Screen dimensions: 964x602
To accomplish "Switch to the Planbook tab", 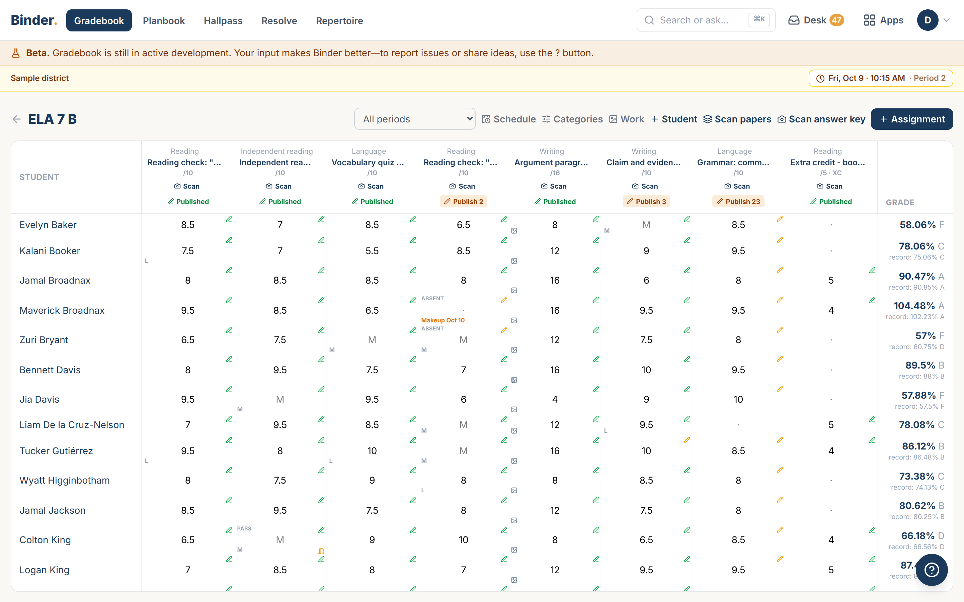I will [164, 20].
